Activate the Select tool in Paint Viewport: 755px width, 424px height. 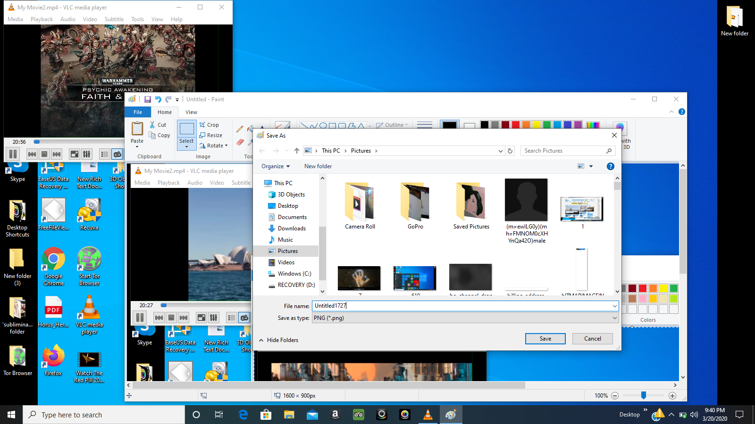coord(186,135)
